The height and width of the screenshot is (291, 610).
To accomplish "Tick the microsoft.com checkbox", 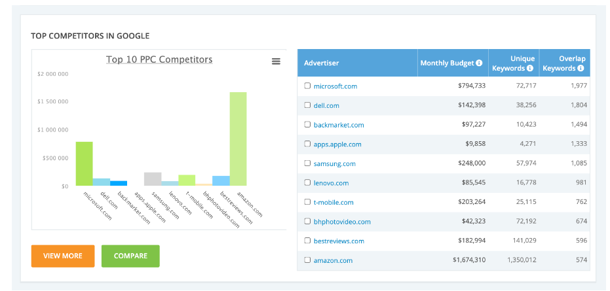I will pos(307,86).
